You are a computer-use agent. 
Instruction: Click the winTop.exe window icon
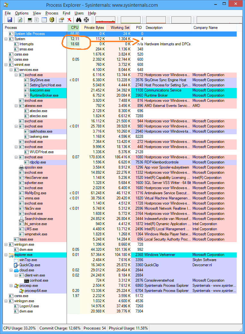pos(16,260)
